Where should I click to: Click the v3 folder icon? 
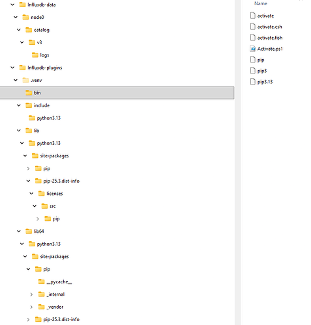32,42
